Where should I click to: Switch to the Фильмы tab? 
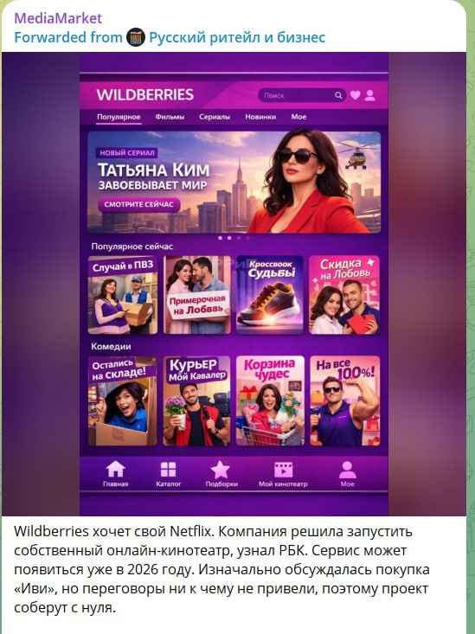tap(170, 117)
